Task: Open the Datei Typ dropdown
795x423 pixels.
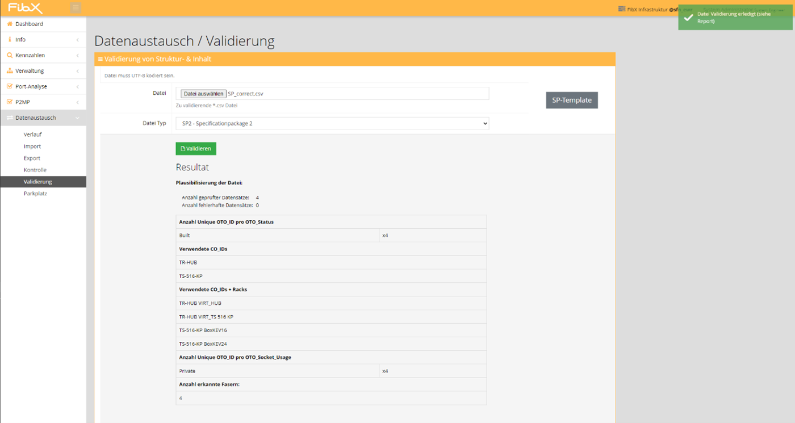Action: tap(332, 123)
